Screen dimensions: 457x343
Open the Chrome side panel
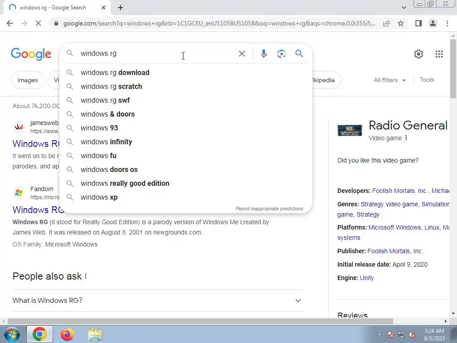point(419,23)
